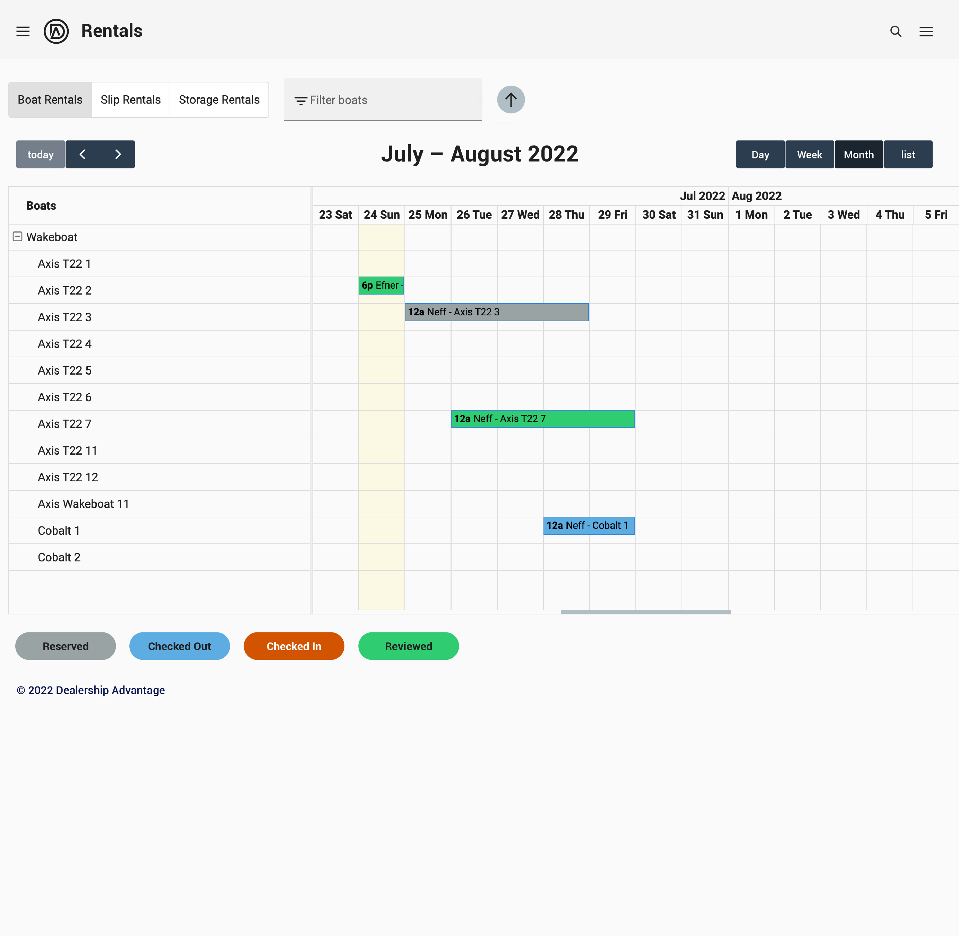Viewport: 959px width, 936px height.
Task: Select the Month view
Action: pos(859,154)
